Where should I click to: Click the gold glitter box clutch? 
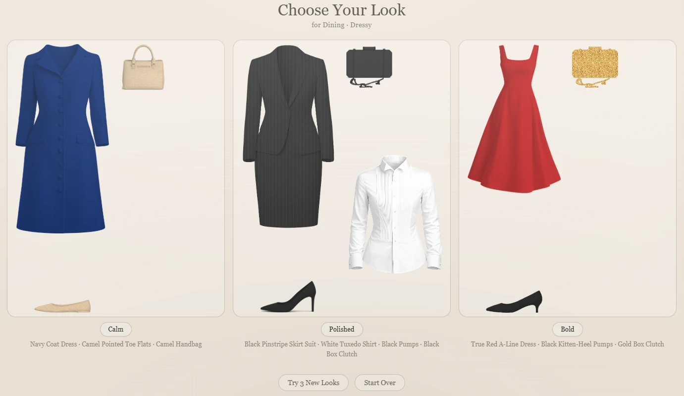click(x=595, y=67)
